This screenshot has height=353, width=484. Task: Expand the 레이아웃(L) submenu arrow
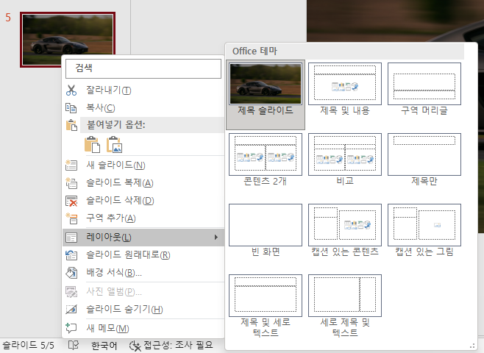(216, 238)
